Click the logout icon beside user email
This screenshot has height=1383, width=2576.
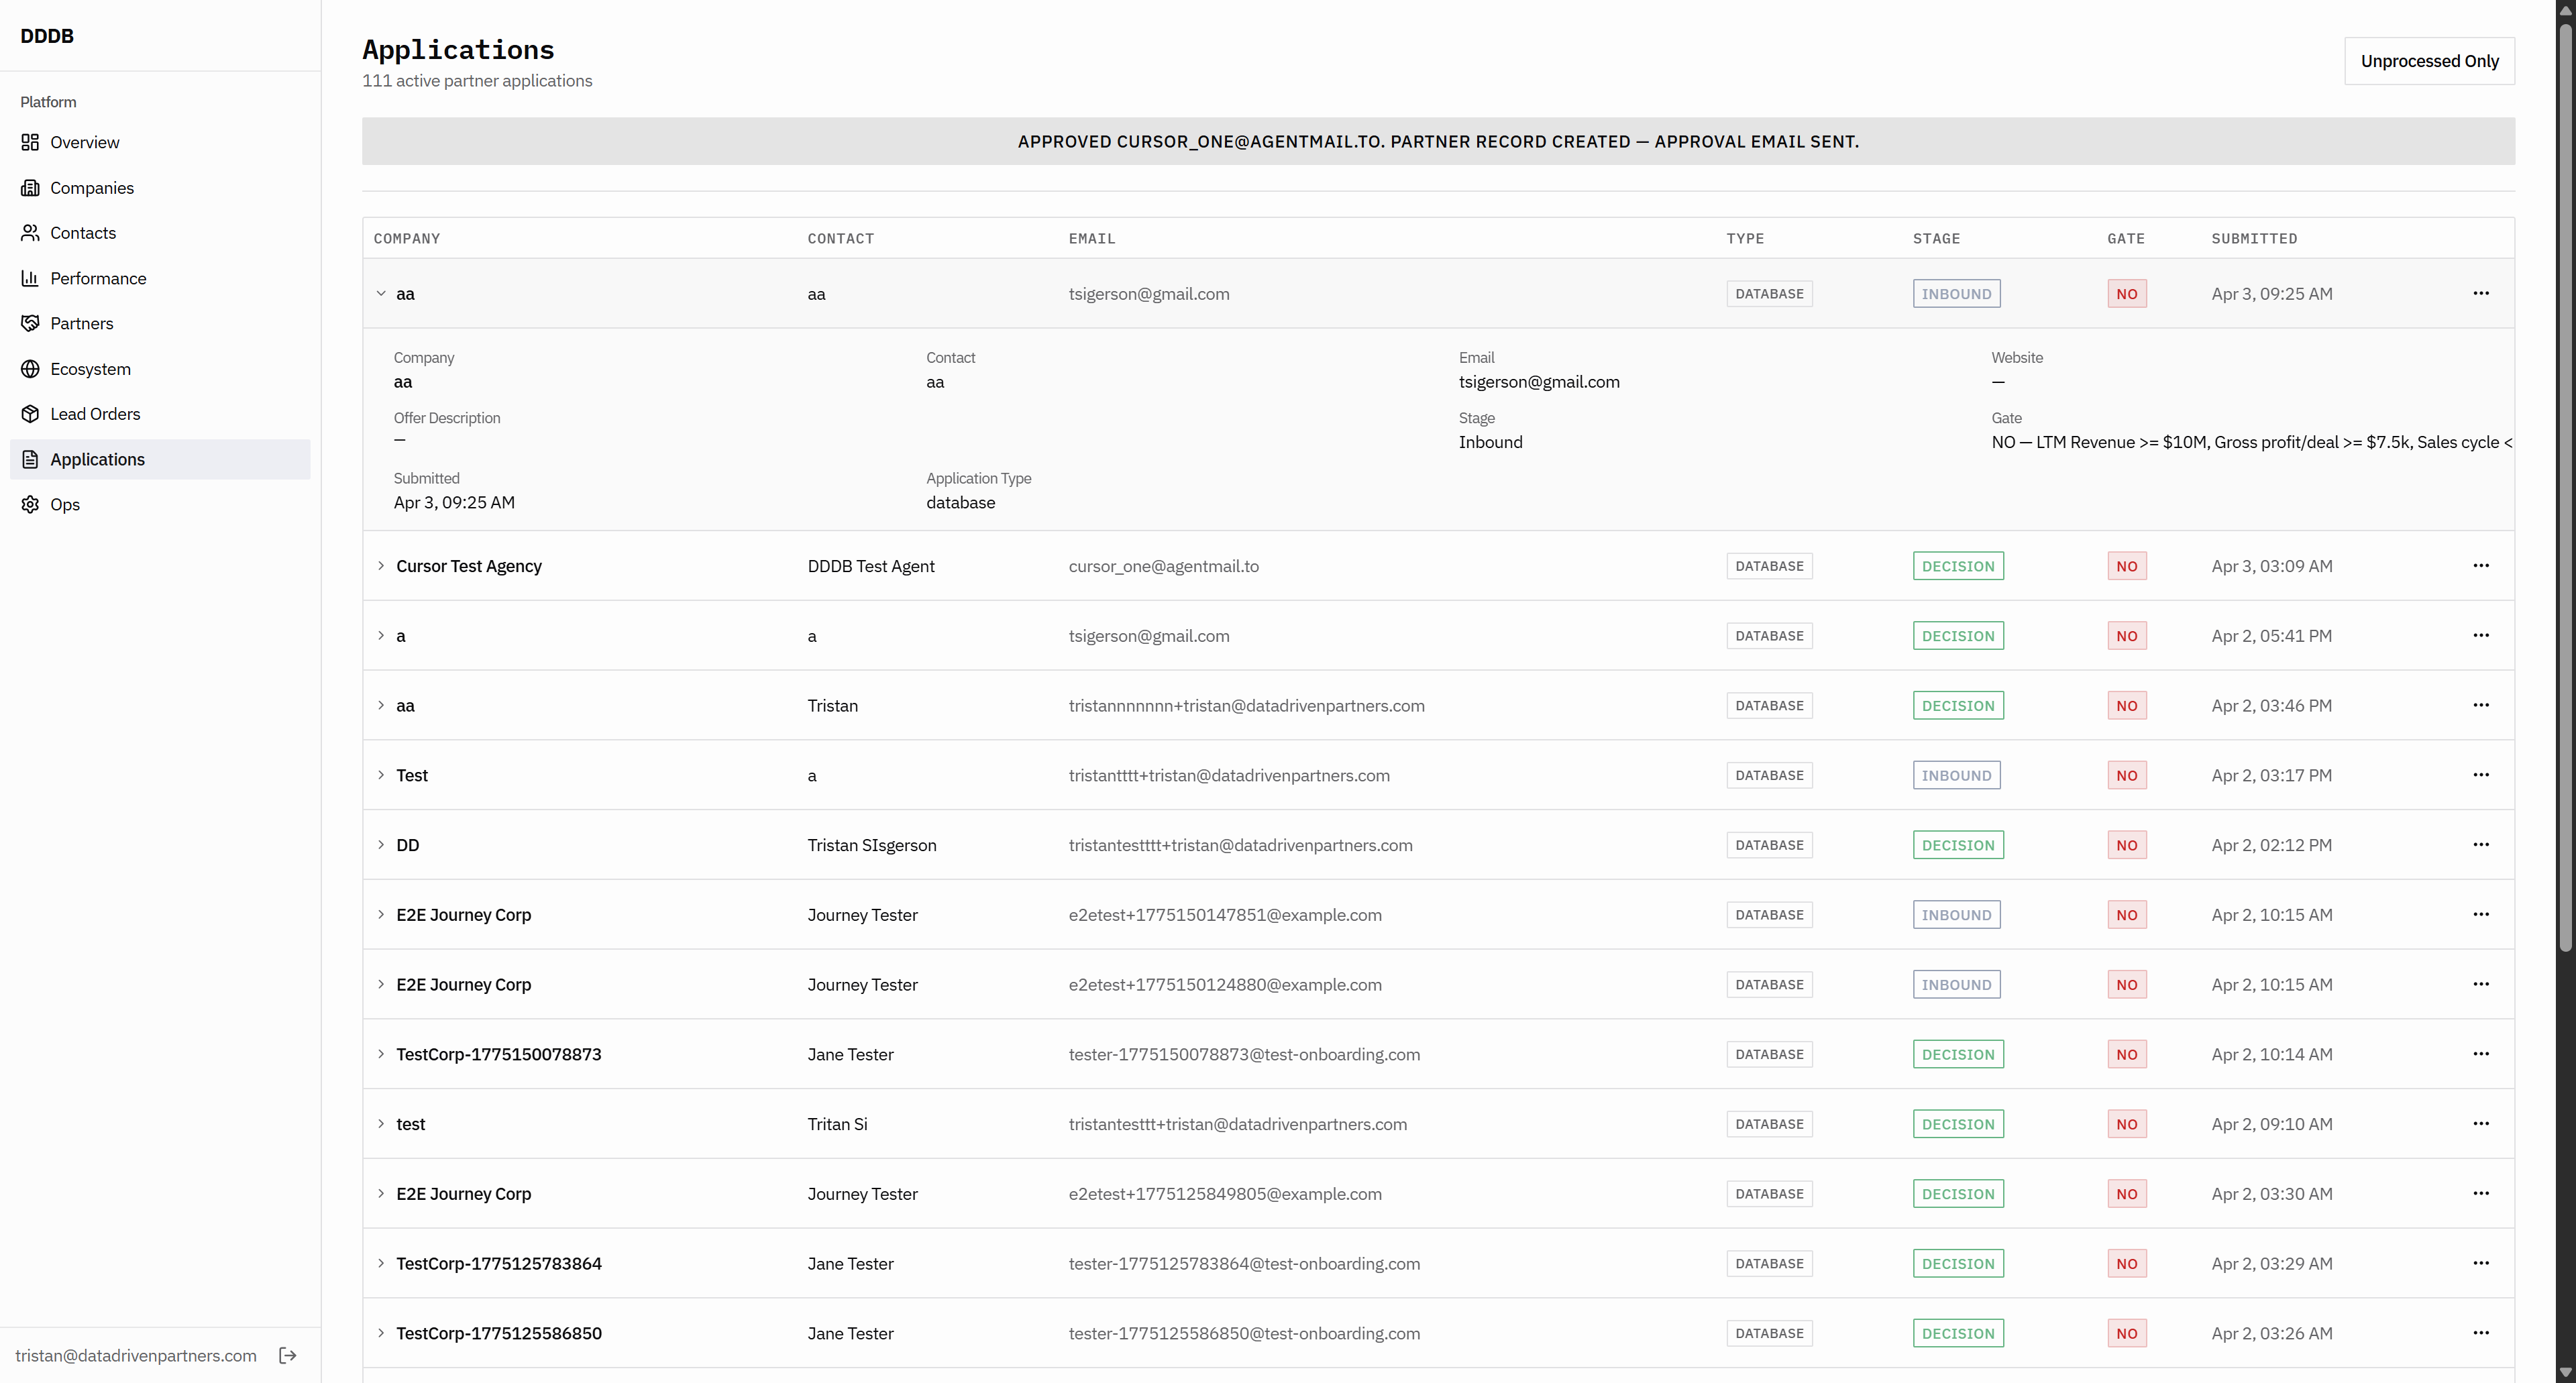[288, 1355]
